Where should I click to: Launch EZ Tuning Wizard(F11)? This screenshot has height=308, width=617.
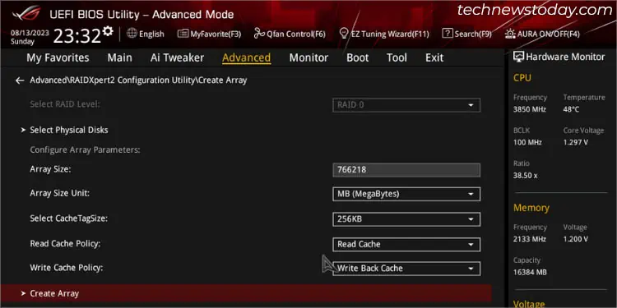pyautogui.click(x=384, y=34)
